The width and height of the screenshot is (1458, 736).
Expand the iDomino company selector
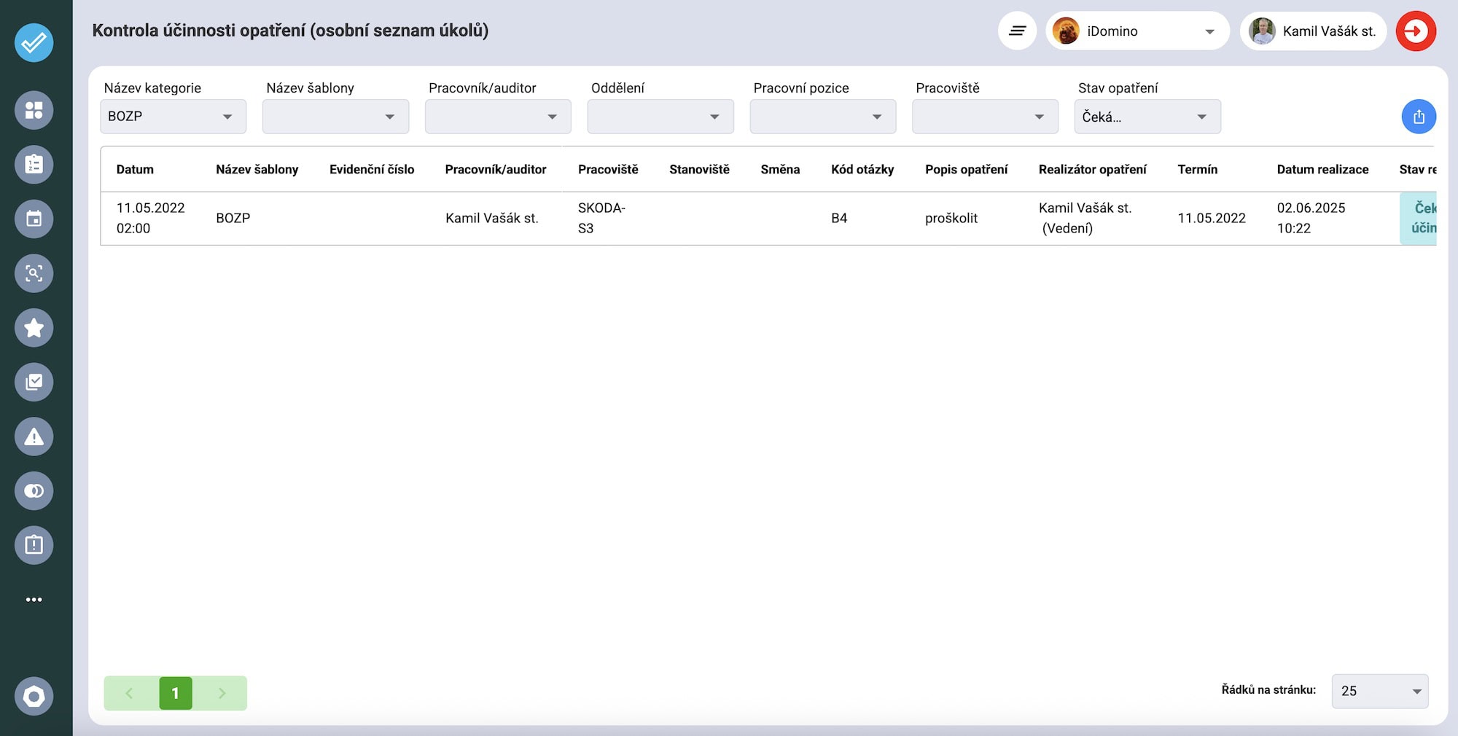point(1137,31)
